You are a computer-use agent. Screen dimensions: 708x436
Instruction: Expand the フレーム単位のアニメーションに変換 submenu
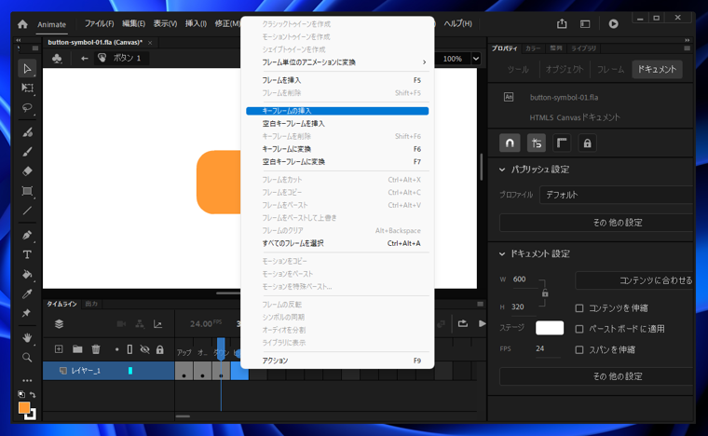tap(337, 62)
